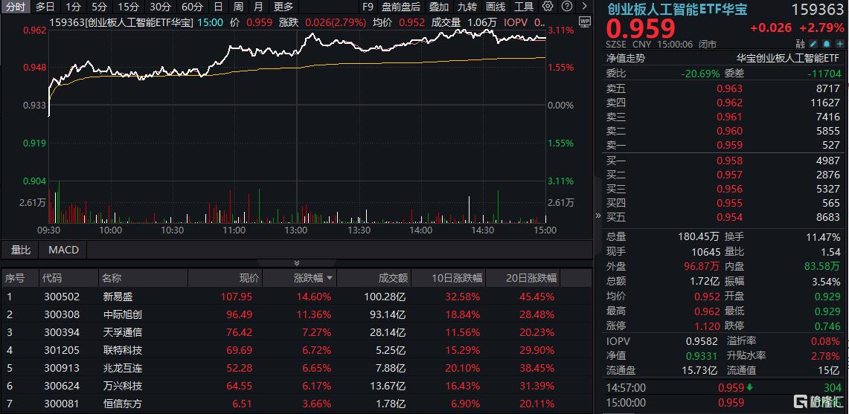Select the 日 daily chart period
The width and height of the screenshot is (849, 414).
pos(218,7)
